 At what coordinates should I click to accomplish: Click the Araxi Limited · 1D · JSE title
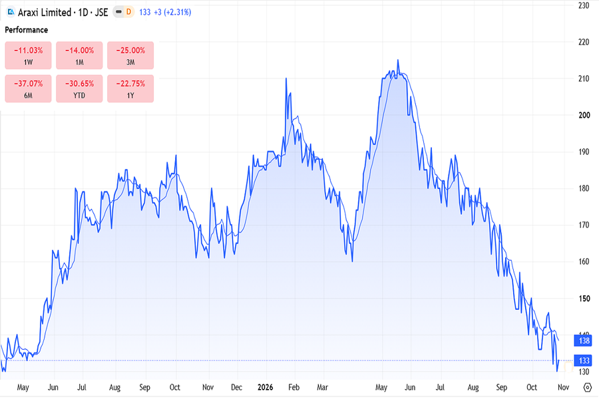[x=63, y=12]
